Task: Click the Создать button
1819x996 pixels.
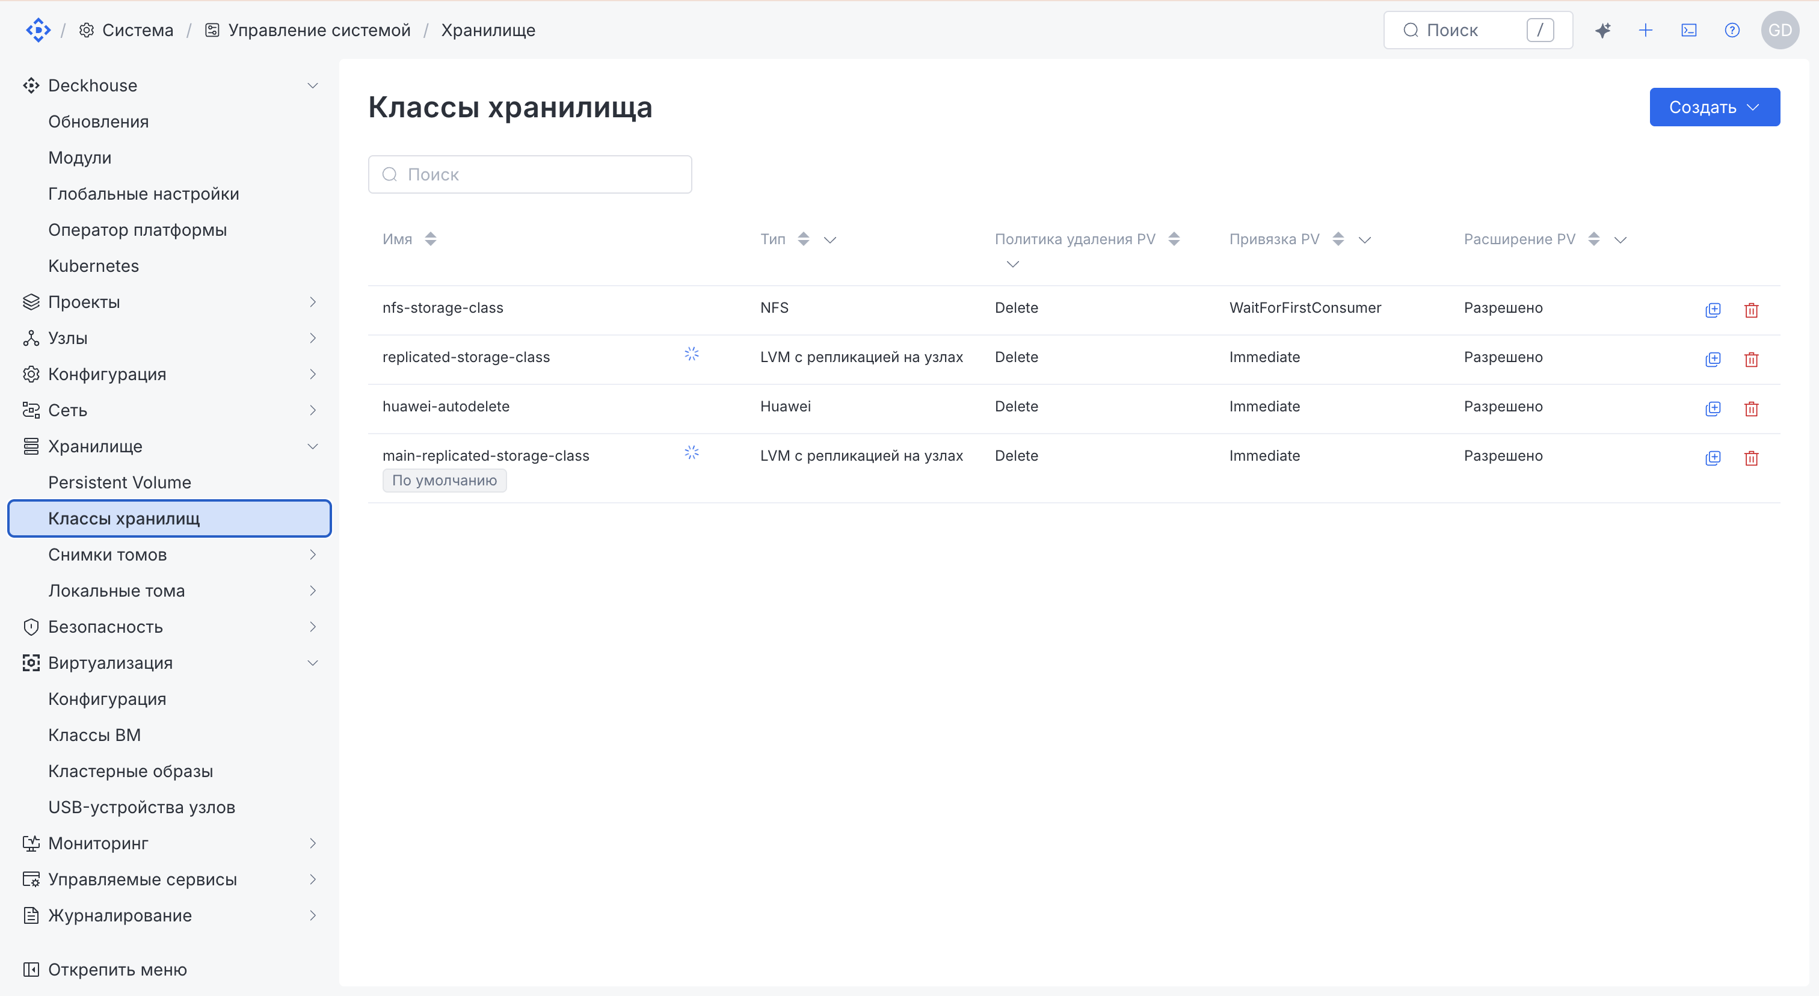Action: click(1714, 107)
